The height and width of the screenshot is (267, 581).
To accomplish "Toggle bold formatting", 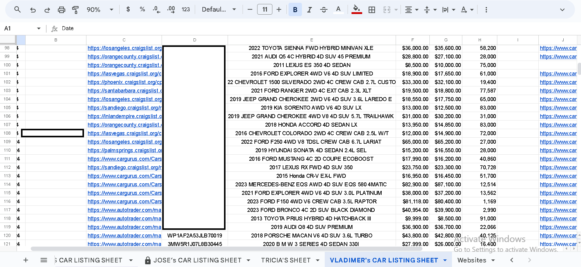I will (x=295, y=9).
